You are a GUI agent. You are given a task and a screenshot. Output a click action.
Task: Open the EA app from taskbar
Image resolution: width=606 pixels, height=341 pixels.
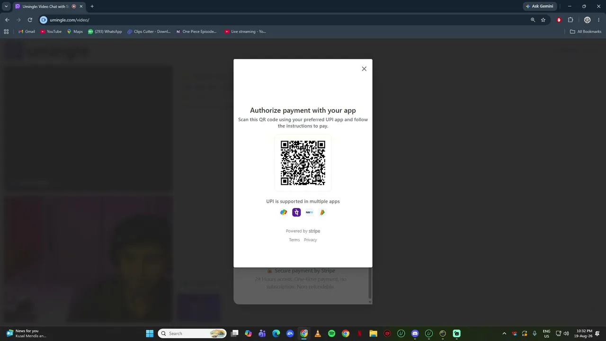(x=290, y=333)
